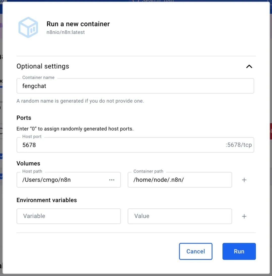
Task: Click the Ports section heading
Action: [24, 118]
